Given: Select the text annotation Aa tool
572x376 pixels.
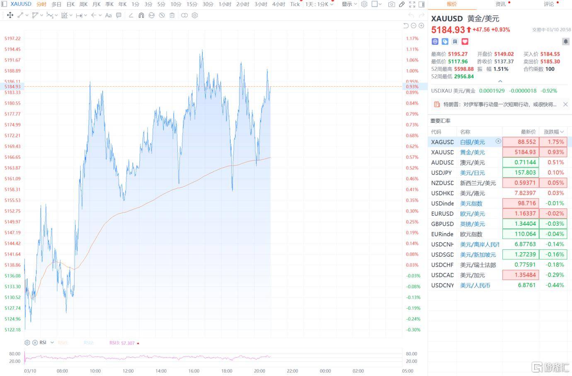Looking at the screenshot, I should pyautogui.click(x=108, y=15).
